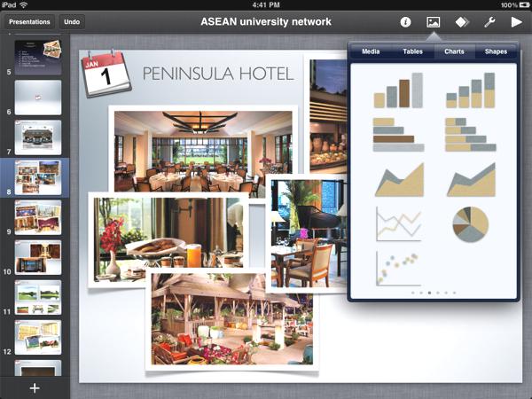Select slide 12 thumbnail
The image size is (532, 399).
38,338
